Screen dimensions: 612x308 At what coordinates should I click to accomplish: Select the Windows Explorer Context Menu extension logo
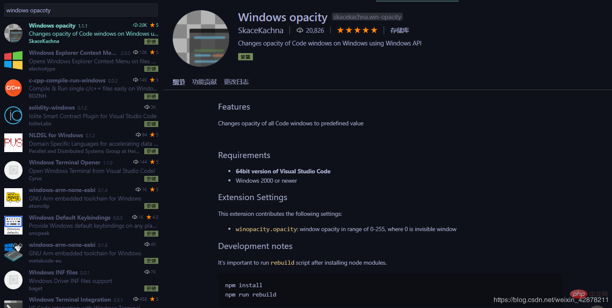point(13,60)
